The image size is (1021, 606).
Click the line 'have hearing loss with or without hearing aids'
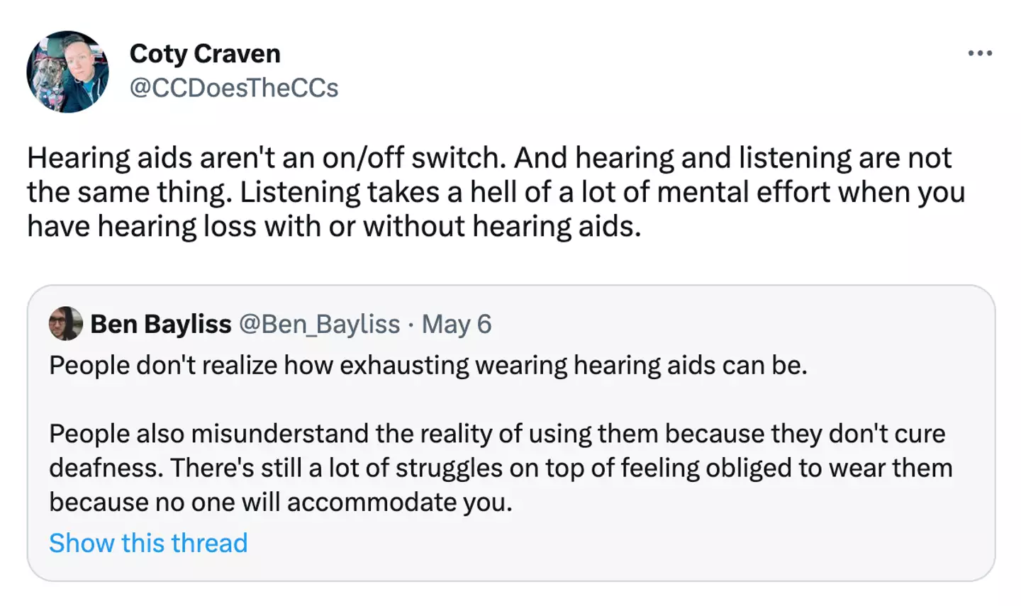pyautogui.click(x=333, y=227)
